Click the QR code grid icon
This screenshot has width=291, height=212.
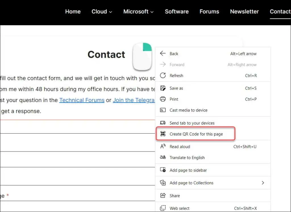coord(163,134)
